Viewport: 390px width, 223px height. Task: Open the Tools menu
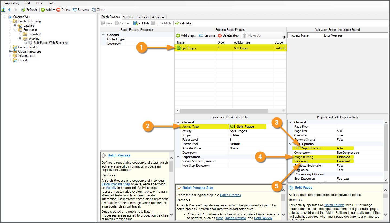point(39,3)
